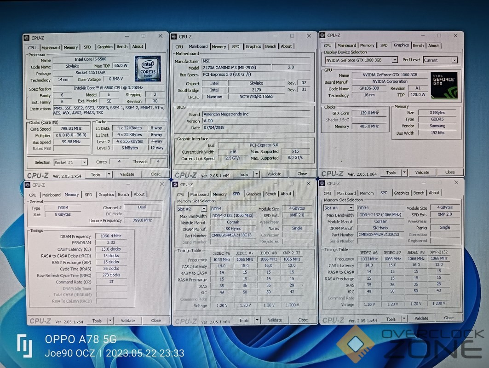
Task: Click the CPU-Z title icon in the Mainboard window
Action: [174, 36]
